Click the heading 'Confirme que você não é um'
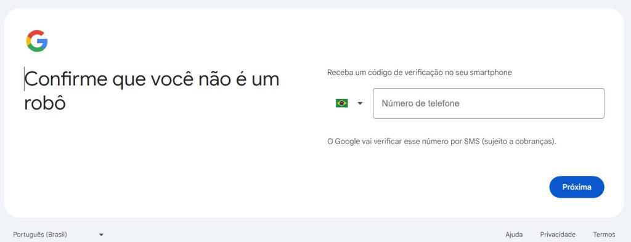The image size is (631, 242). coord(152,79)
